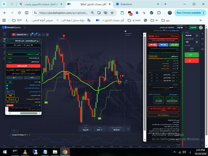
Task: Toggle first green checkbox in left panel
Action: 7,86
